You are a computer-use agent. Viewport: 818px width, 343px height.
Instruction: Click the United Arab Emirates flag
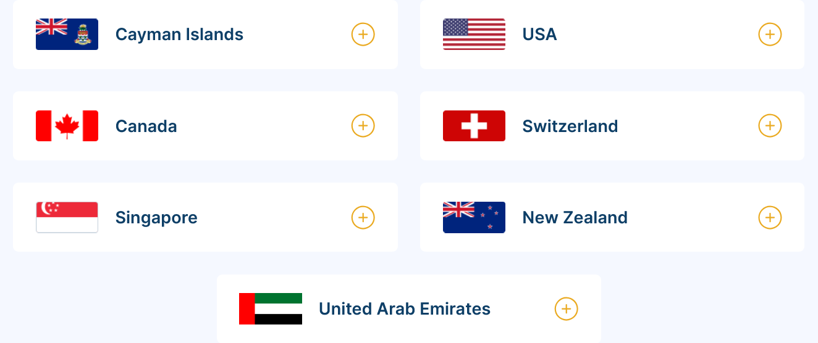(271, 308)
